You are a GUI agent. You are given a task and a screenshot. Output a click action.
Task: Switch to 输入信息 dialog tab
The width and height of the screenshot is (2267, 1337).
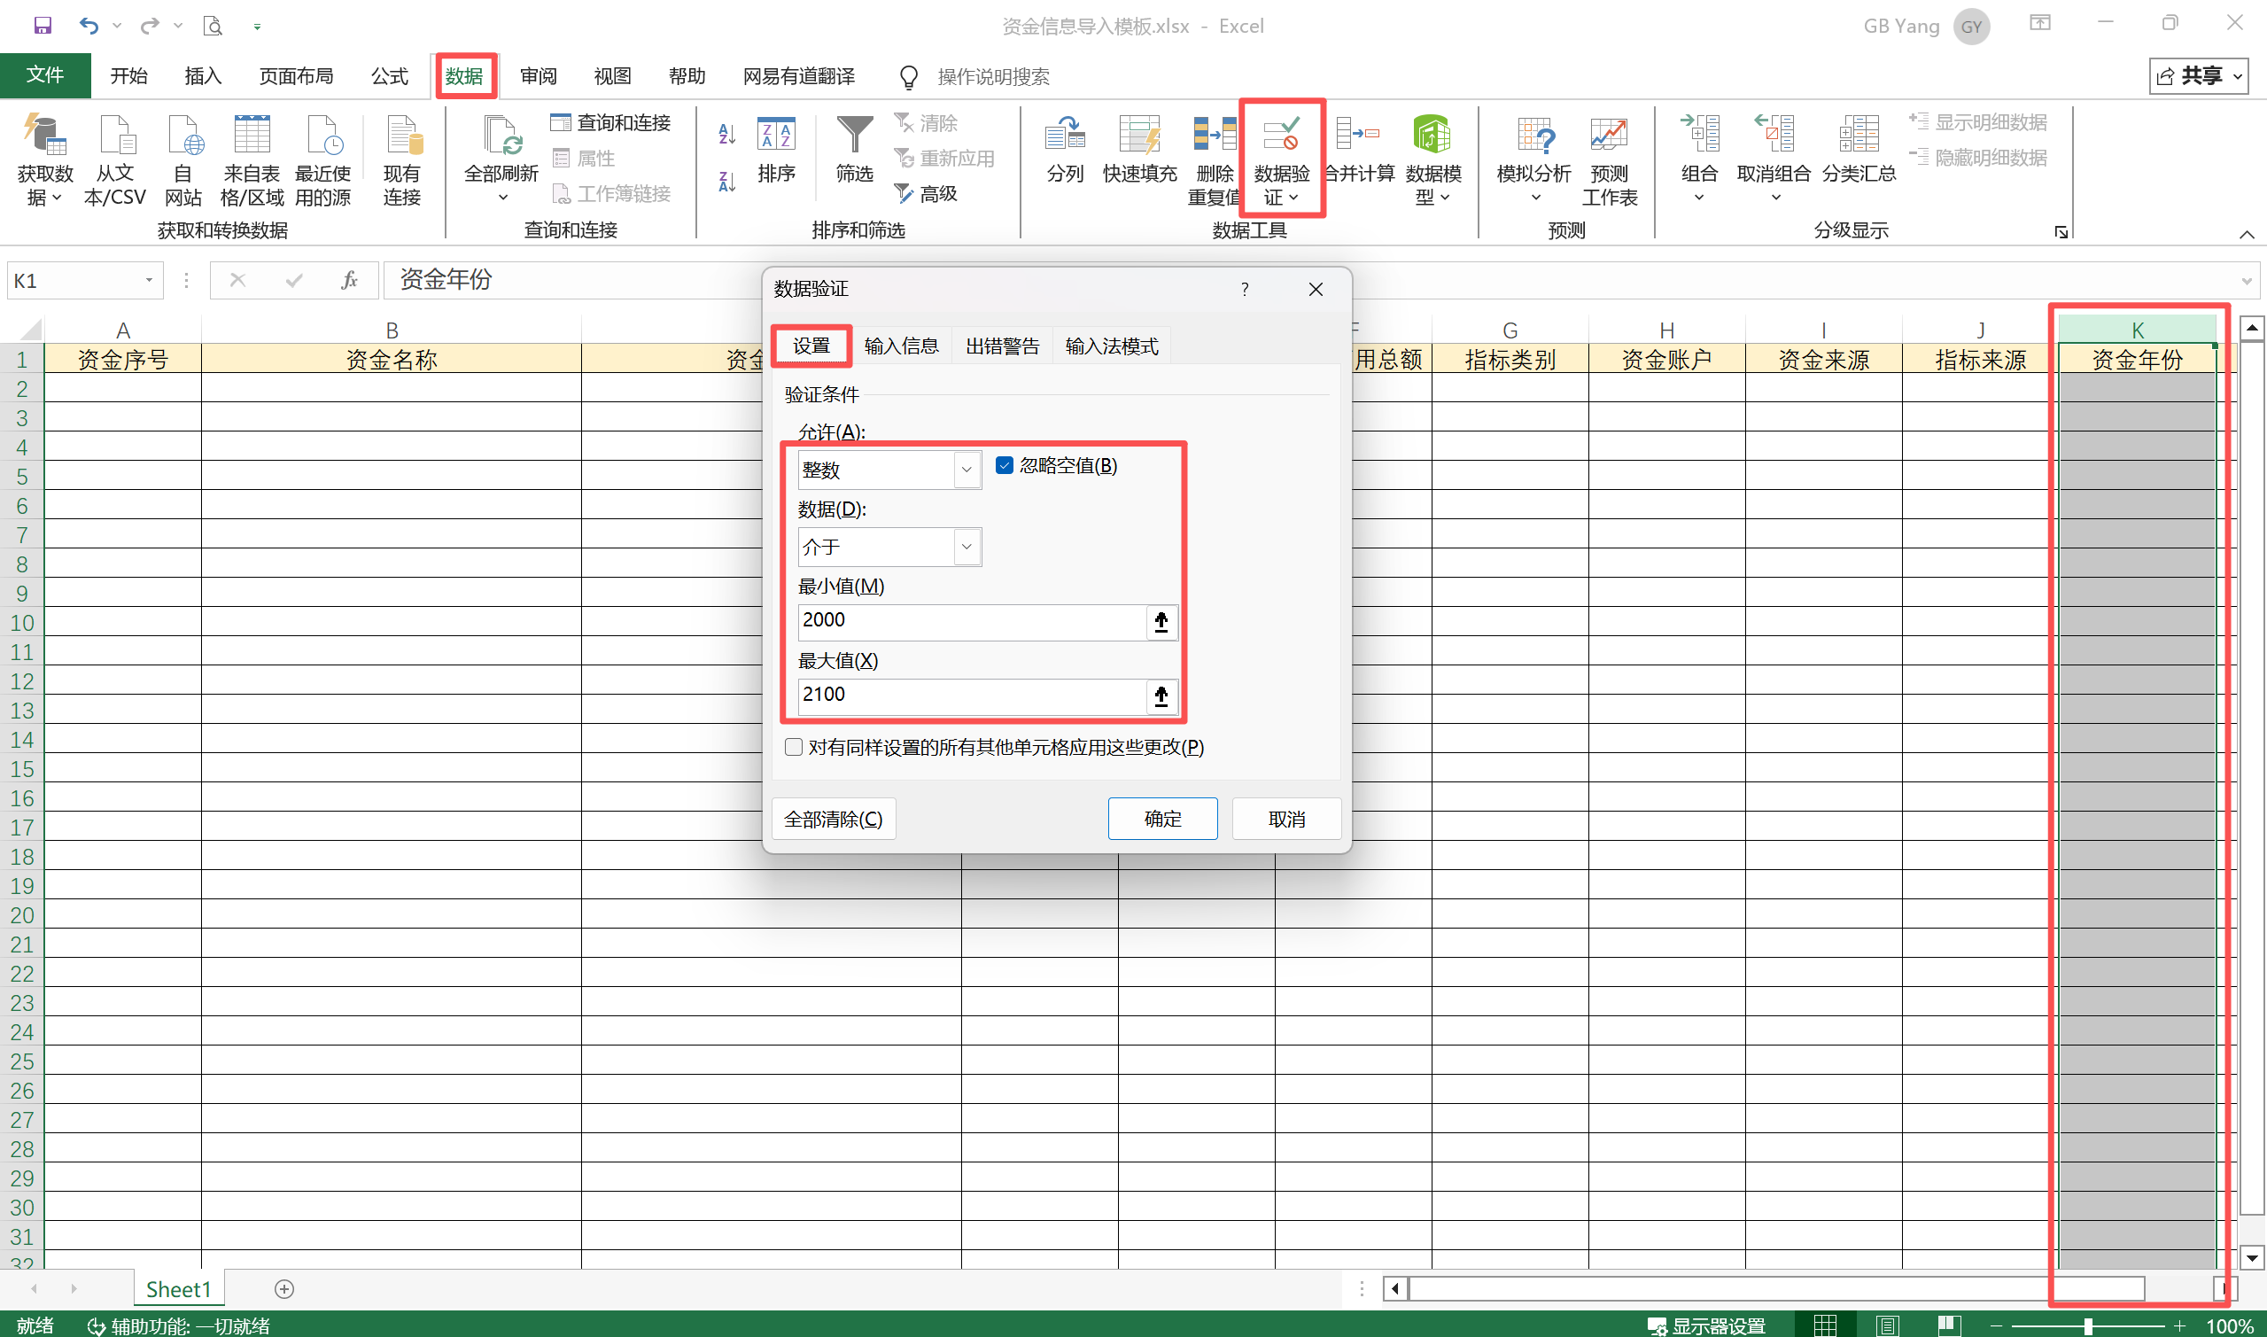pyautogui.click(x=901, y=346)
